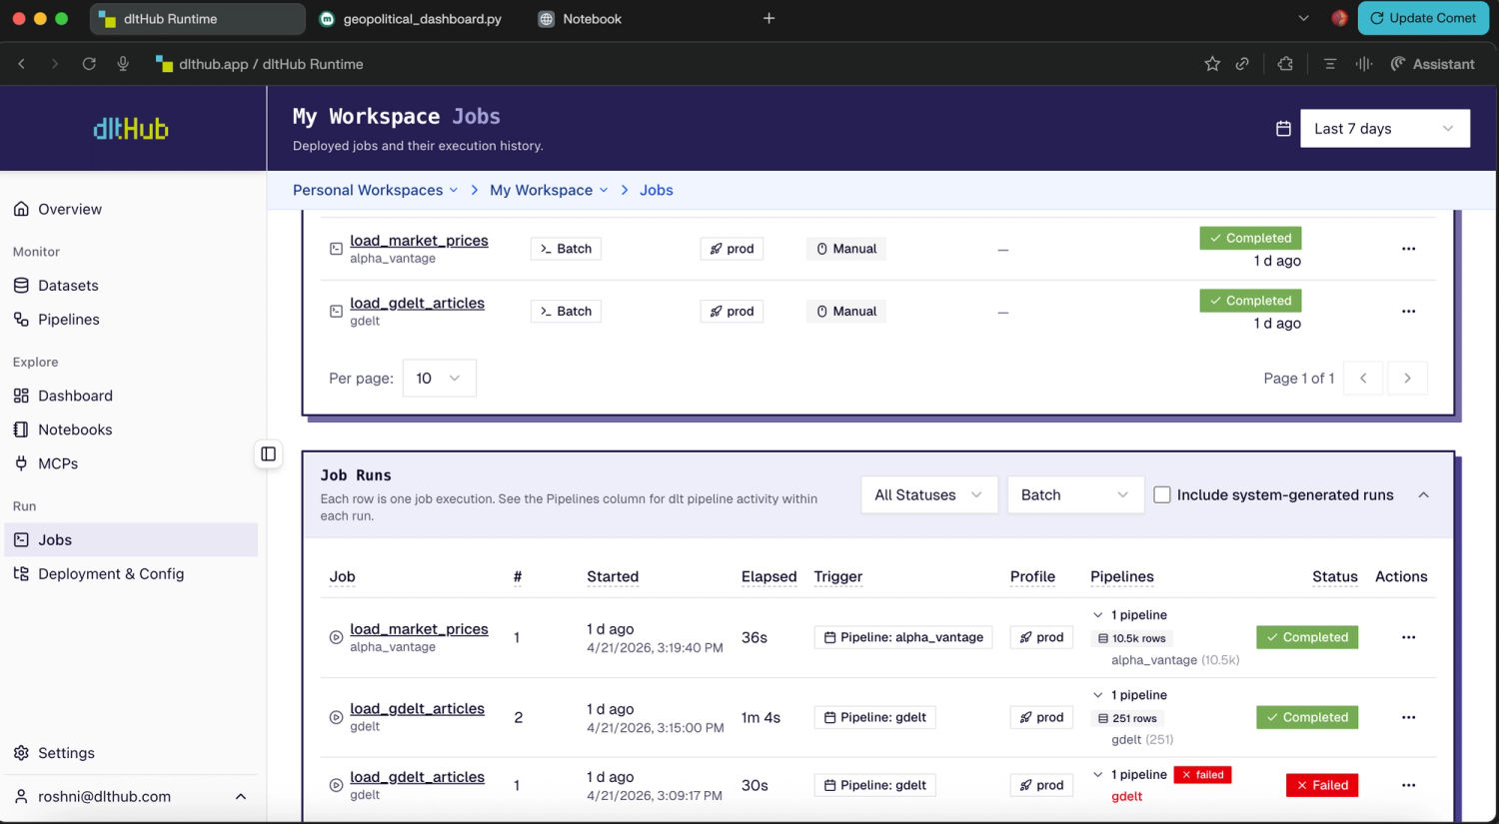Open load_gdelt_articles link in run #2
Screen dimensions: 1499x824
pos(417,708)
